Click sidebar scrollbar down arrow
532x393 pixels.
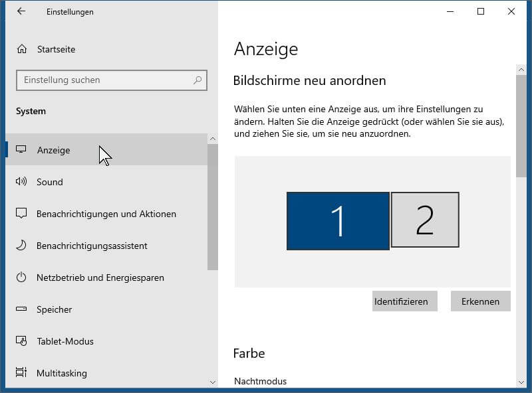(x=213, y=382)
